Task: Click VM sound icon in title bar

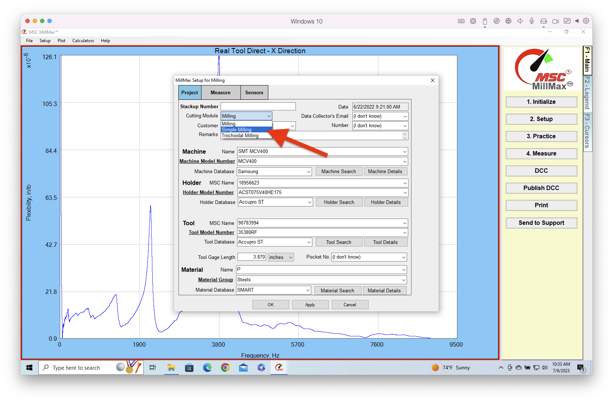Action: [520, 21]
